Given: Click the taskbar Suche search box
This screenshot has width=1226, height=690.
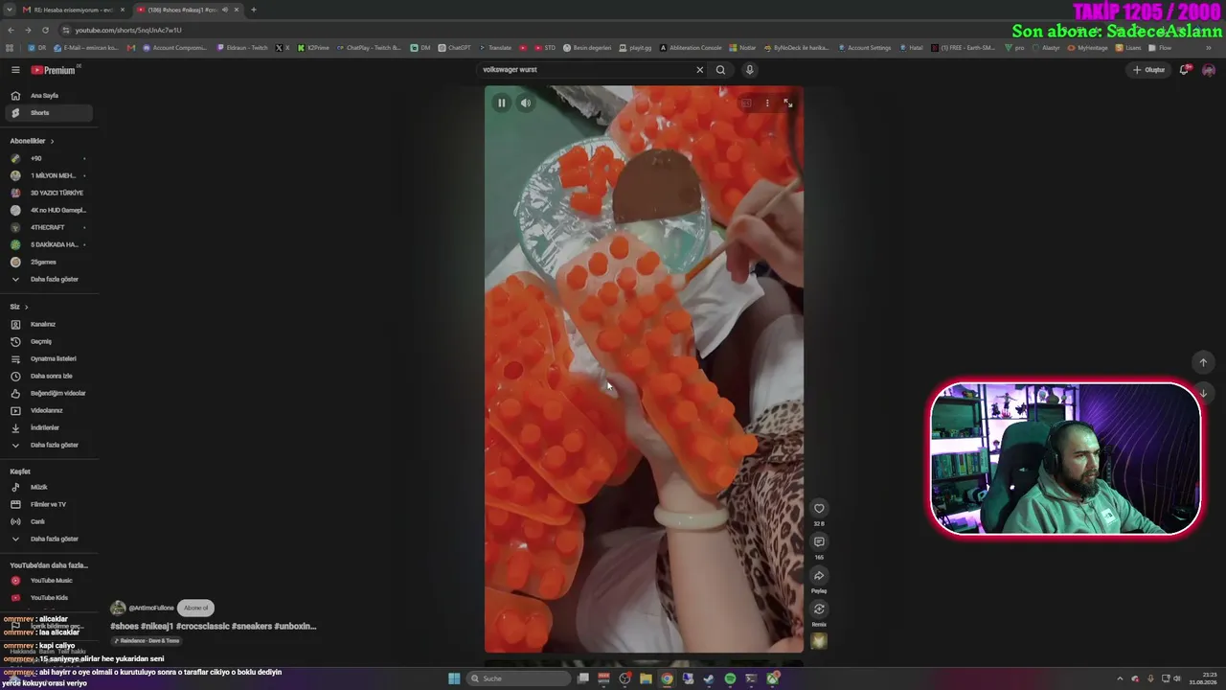Looking at the screenshot, I should pos(517,678).
